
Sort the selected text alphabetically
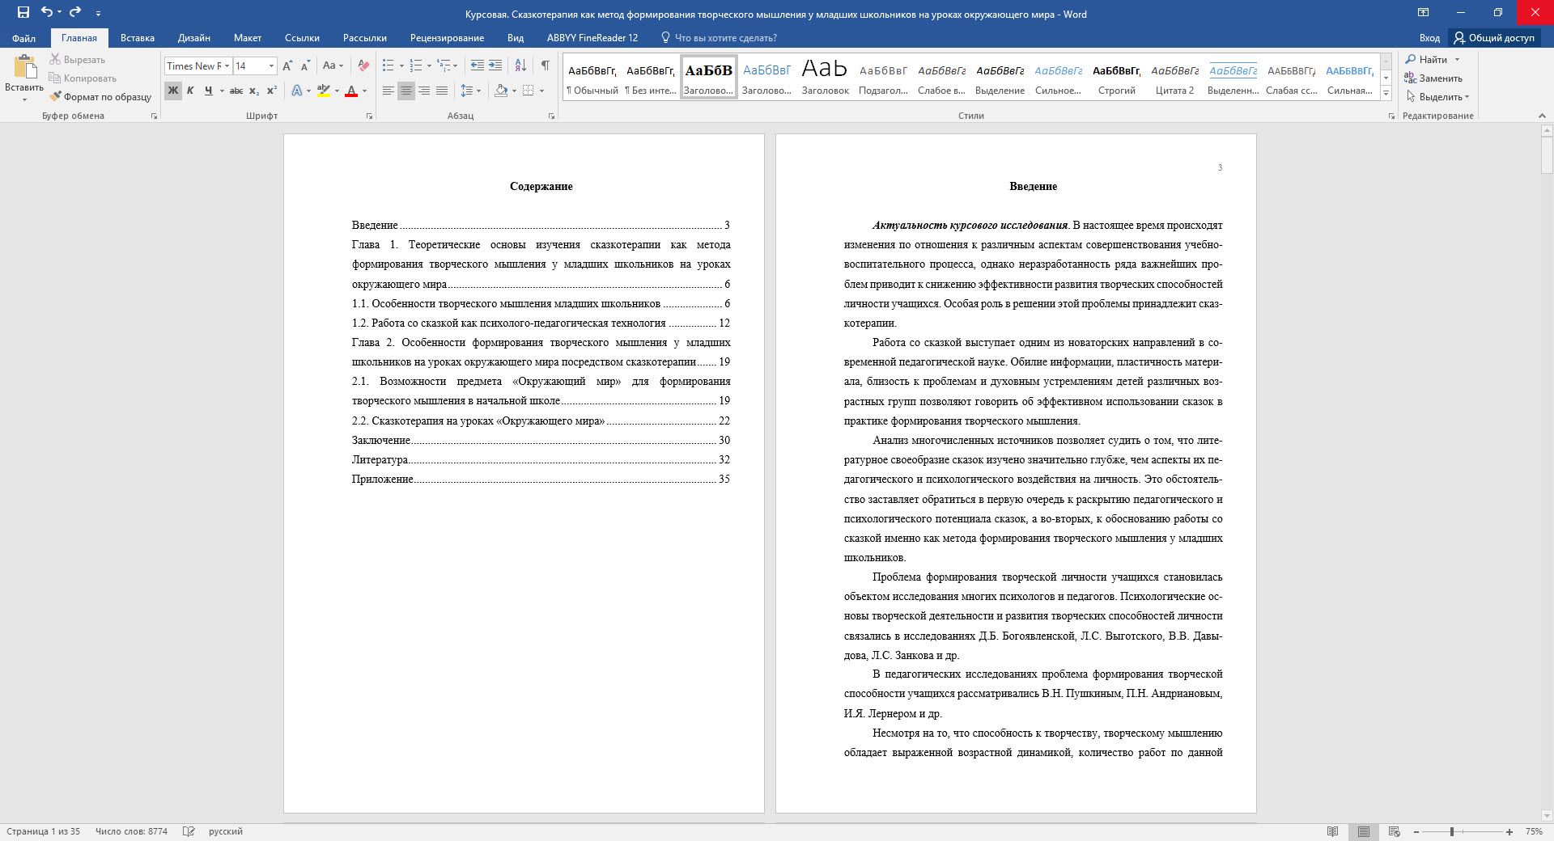(520, 66)
